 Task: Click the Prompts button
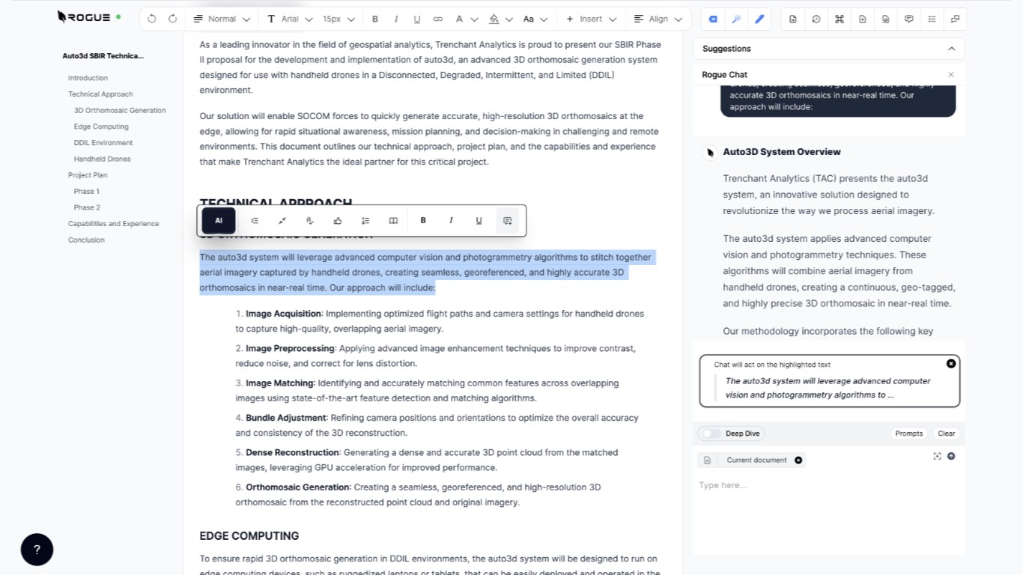(909, 433)
